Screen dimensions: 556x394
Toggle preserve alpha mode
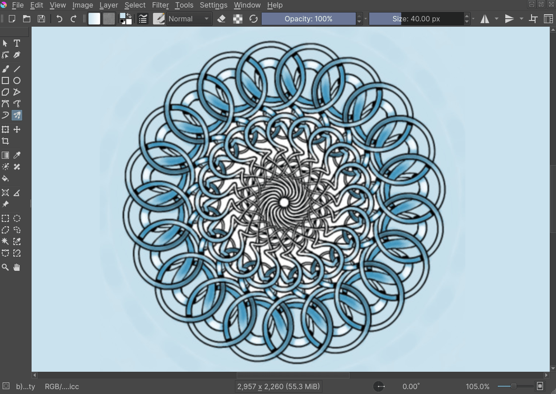(238, 19)
